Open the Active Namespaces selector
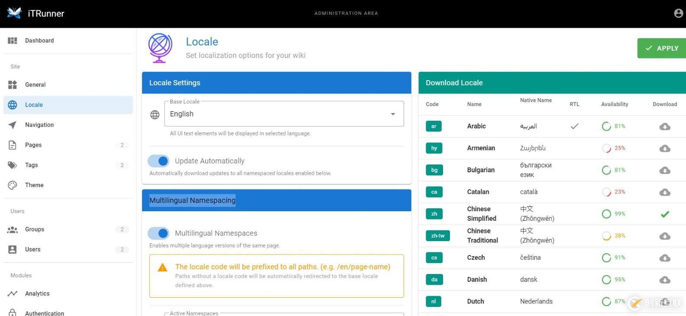The width and height of the screenshot is (686, 316). (284, 313)
